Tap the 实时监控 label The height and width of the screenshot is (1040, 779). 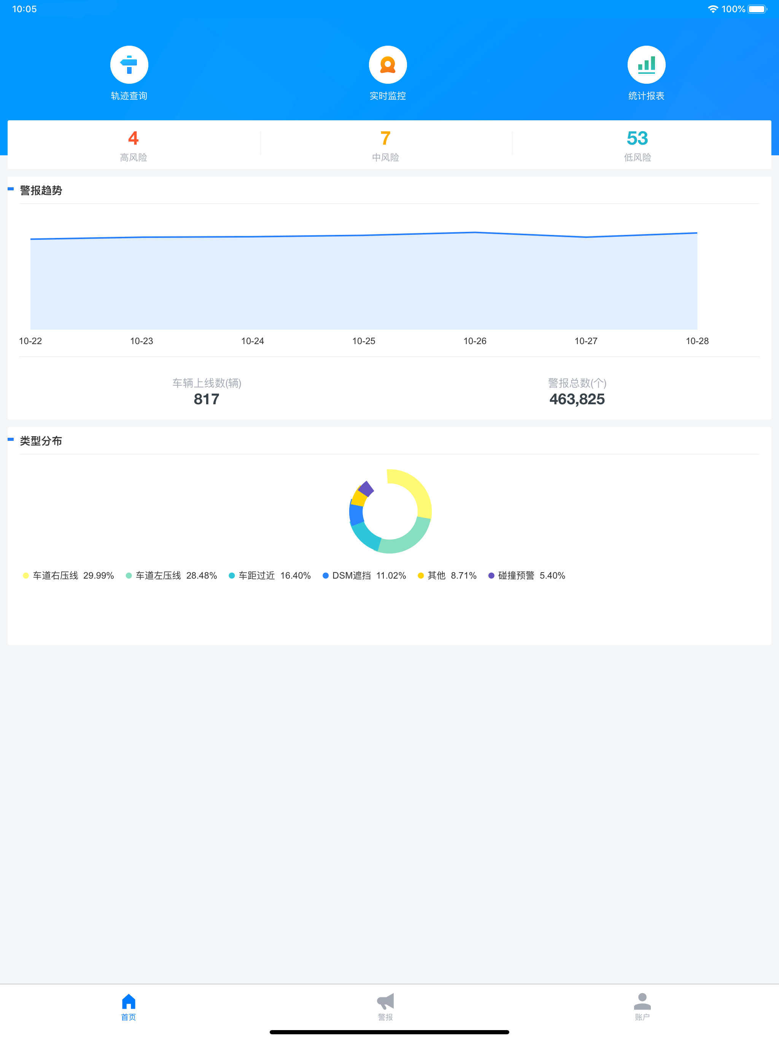coord(388,96)
